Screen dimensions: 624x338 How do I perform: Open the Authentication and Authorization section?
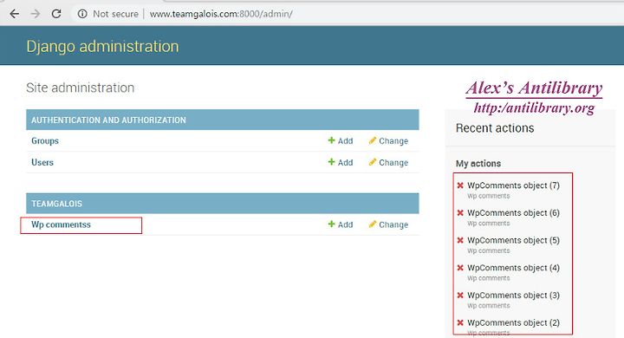108,120
